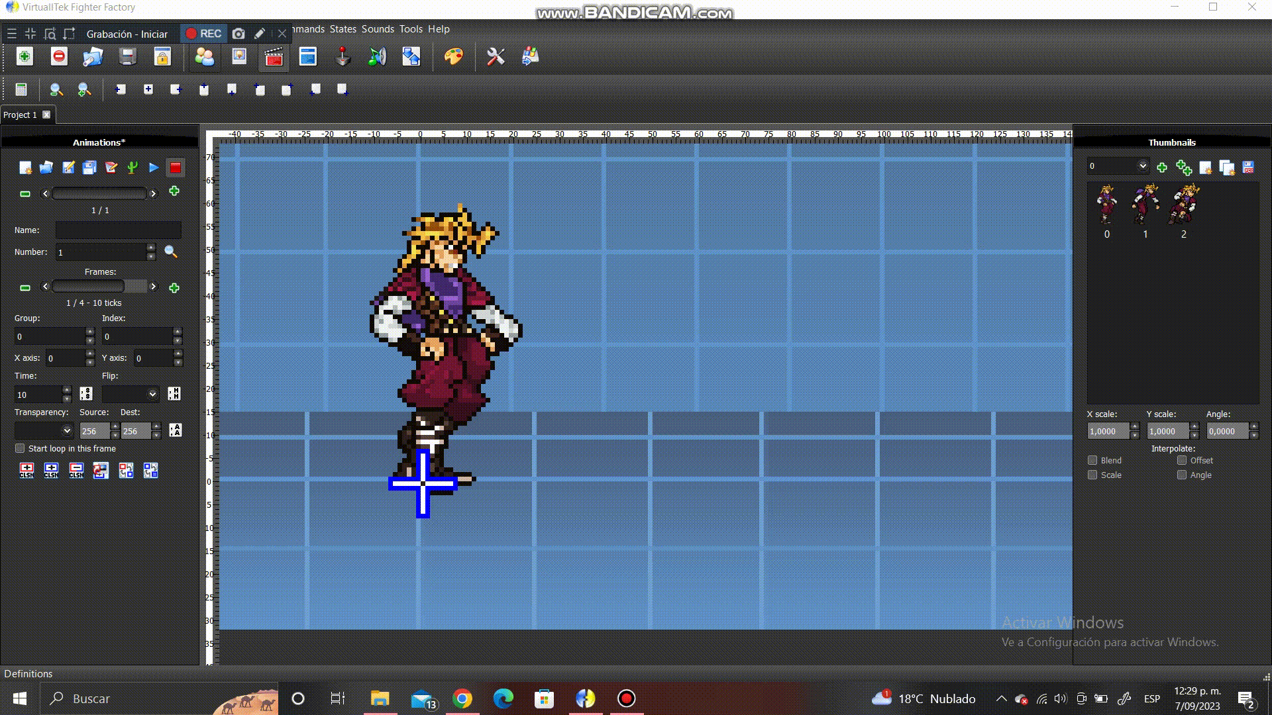Screen dimensions: 1272x715
Task: Click the green double plus icon in Thumbnails
Action: [x=1184, y=167]
